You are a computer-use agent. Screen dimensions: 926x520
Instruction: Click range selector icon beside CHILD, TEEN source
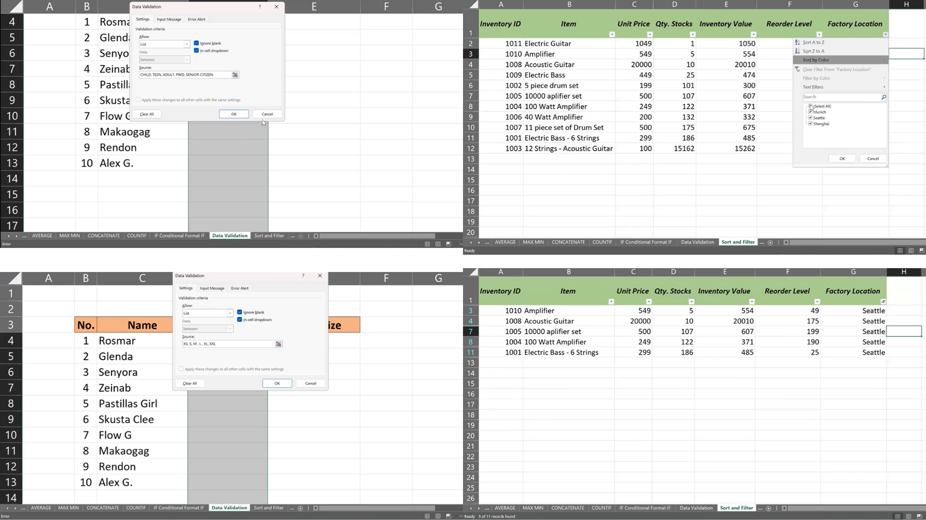tap(235, 75)
